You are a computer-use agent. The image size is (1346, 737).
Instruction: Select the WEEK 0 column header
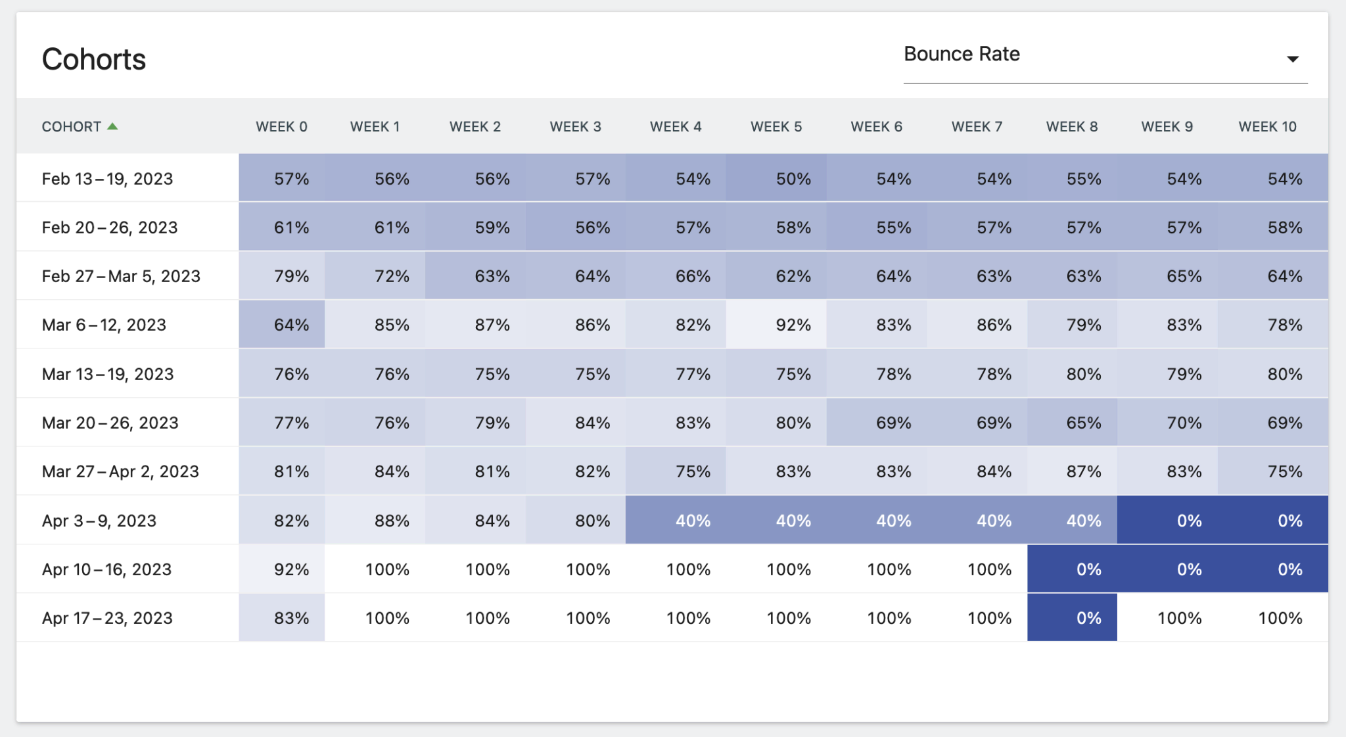(x=281, y=126)
